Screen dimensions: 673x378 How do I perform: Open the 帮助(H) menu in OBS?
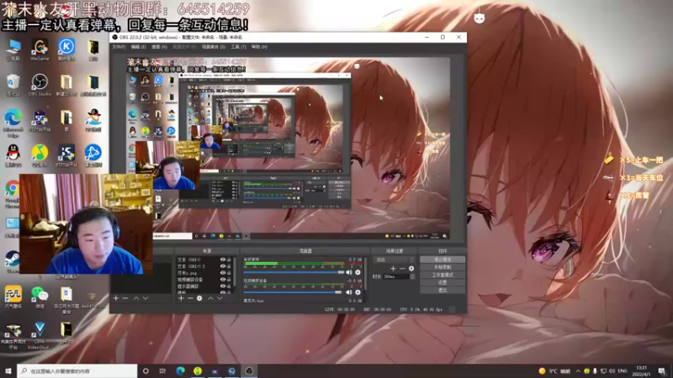pos(259,47)
